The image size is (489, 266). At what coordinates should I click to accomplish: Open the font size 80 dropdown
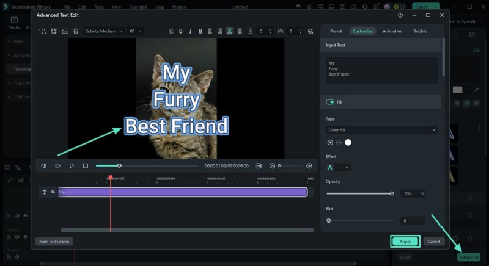point(135,31)
